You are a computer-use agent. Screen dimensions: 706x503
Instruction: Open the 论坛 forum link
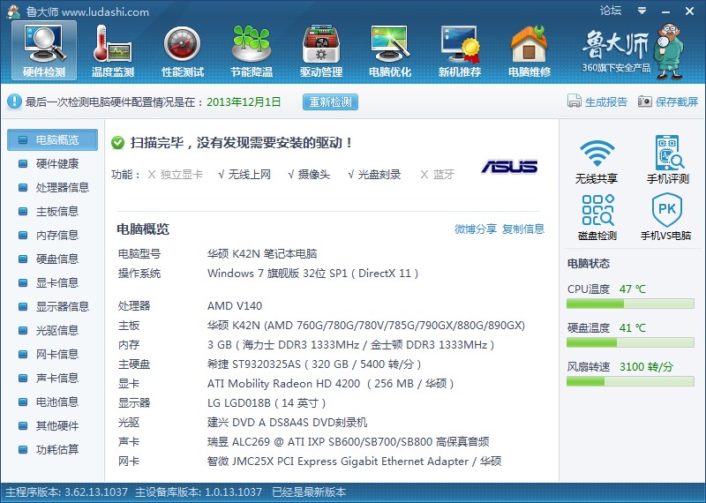pos(611,11)
